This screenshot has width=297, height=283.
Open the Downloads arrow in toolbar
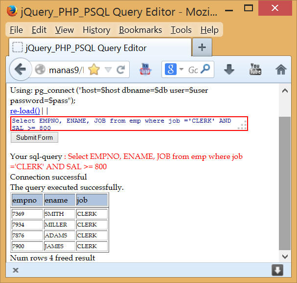click(x=229, y=70)
